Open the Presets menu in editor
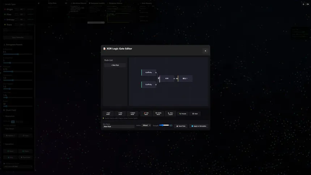Image resolution: width=311 pixels, height=175 pixels. [183, 114]
